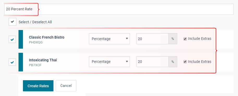Click the % symbol in Intoxicating Thai row
Viewport: 238px width, 96px height.
173,62
